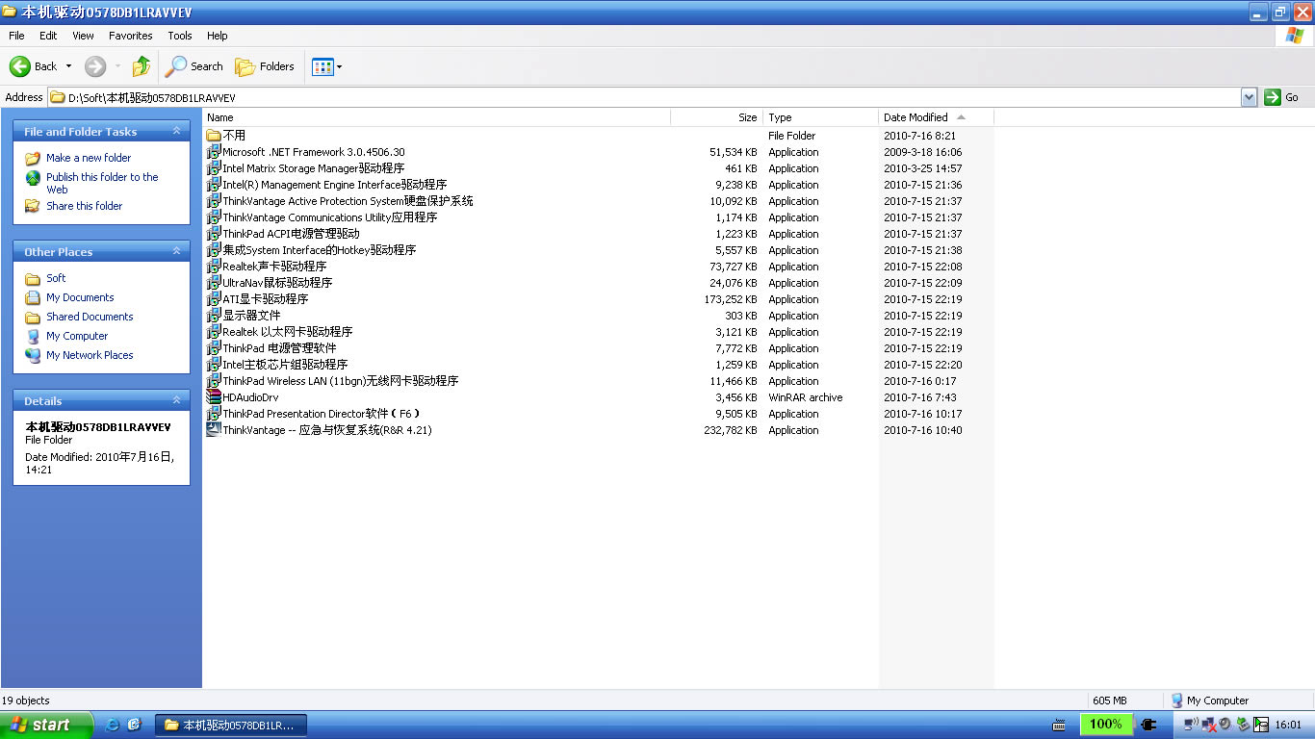This screenshot has height=739, width=1315.
Task: Select the ATI显卡驱动程序 installer icon
Action: pyautogui.click(x=214, y=299)
